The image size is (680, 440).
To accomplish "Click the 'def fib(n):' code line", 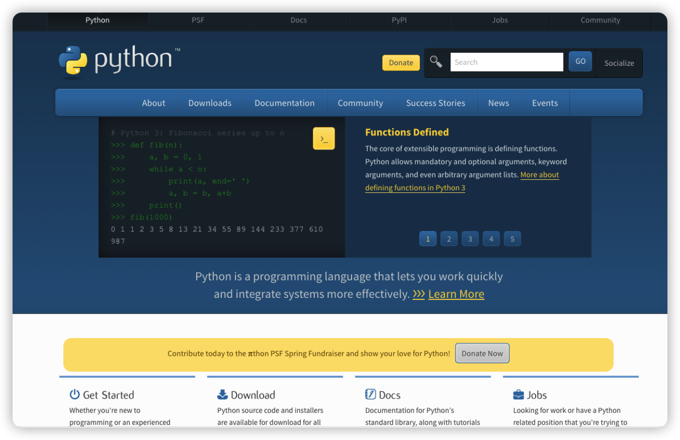I will pos(147,145).
